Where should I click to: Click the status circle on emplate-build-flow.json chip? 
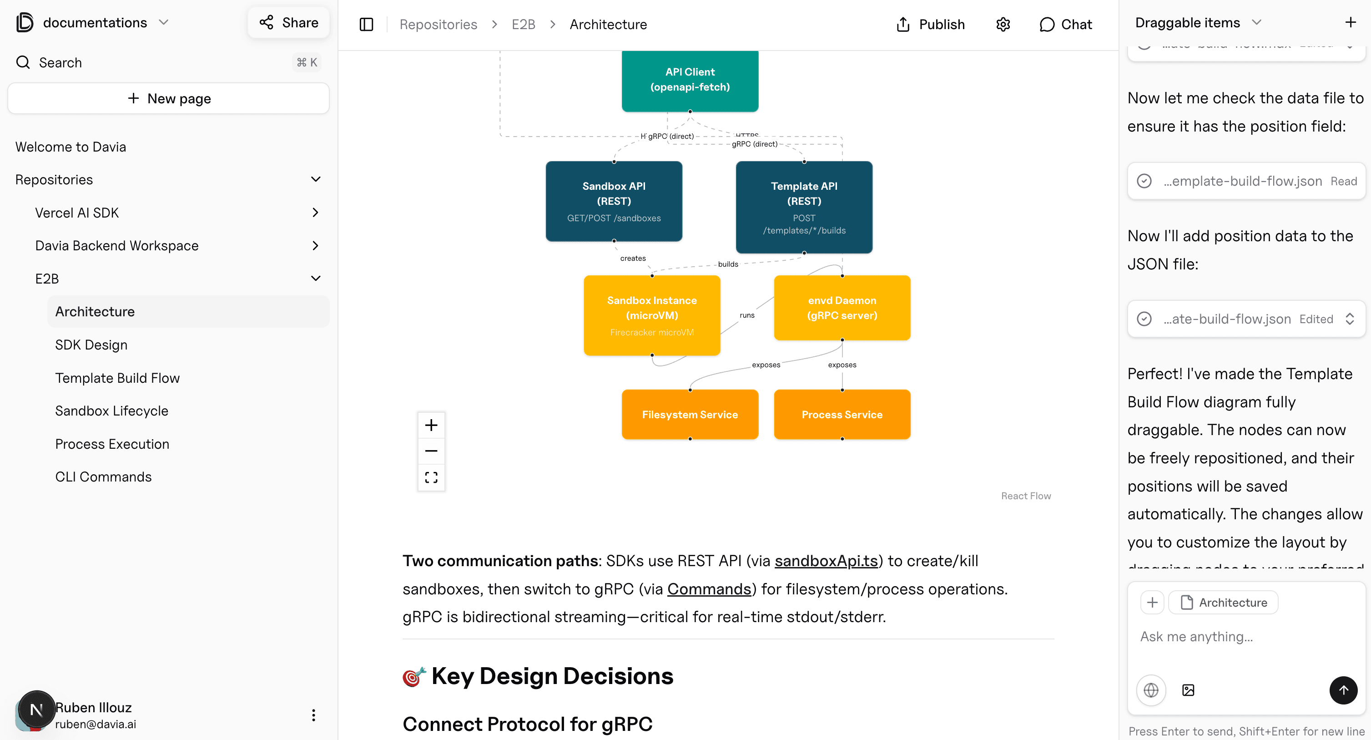pos(1144,181)
